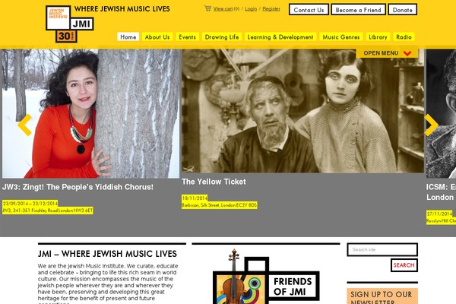Advance carousel with the right yellow arrow
456x304 pixels.
(431, 125)
